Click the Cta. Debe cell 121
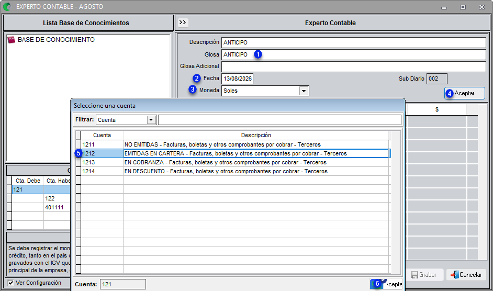Image resolution: width=493 pixels, height=291 pixels. [x=28, y=189]
